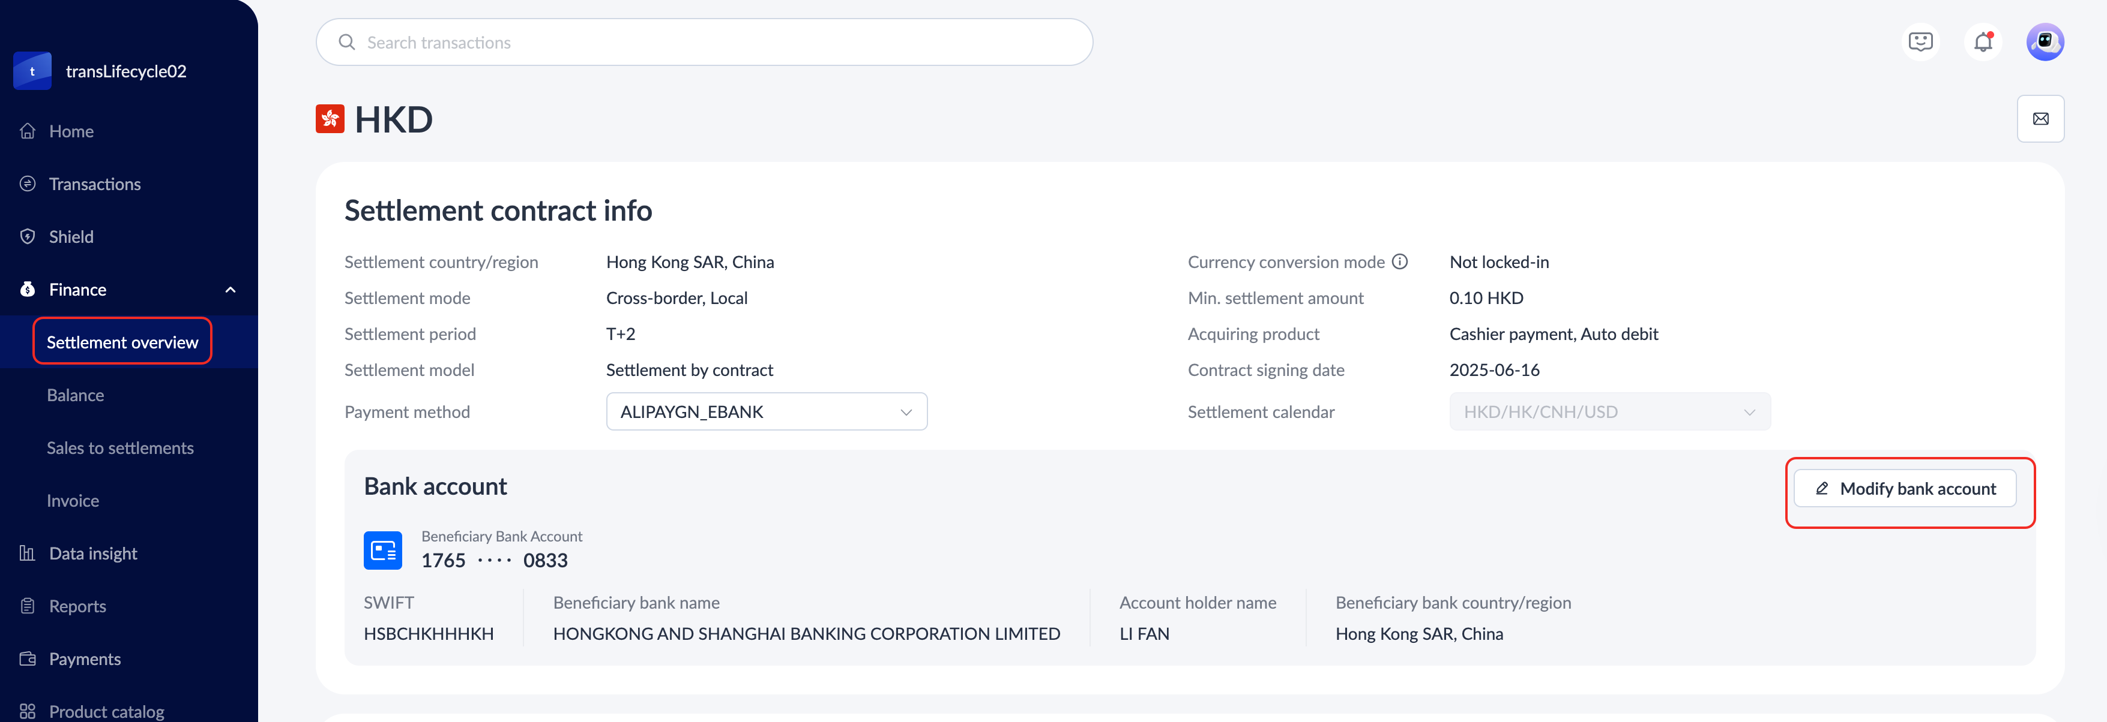Click the Shield icon in sidebar
The height and width of the screenshot is (722, 2107).
(x=28, y=237)
